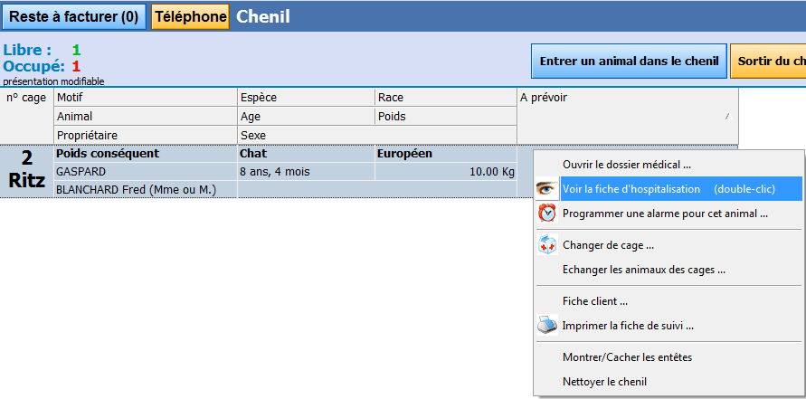Open 'Ouvrir le dossier médical' menu entry

tap(626, 165)
